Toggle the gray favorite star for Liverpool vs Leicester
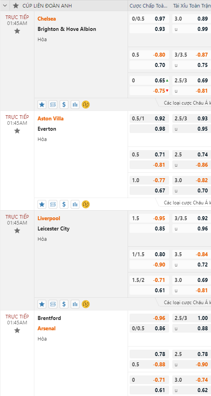The width and height of the screenshot is (211, 396). (x=17, y=230)
